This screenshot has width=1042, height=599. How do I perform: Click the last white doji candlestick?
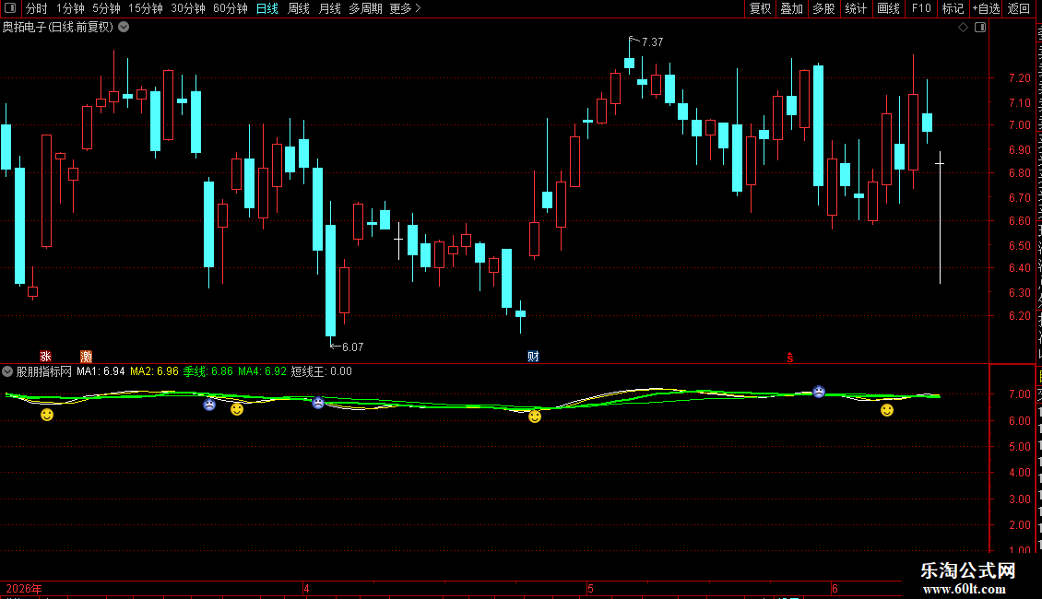[940, 217]
